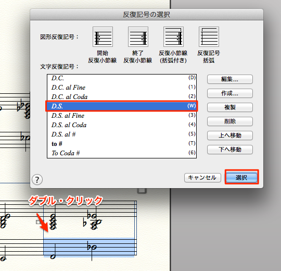The image size is (281, 271).
Task: Select the D.C. al Fine row
Action: (122, 88)
